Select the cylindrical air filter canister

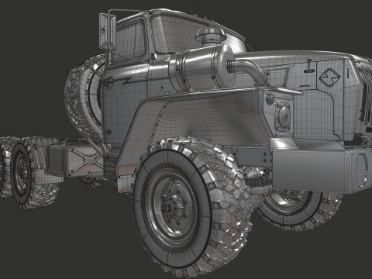point(201,68)
